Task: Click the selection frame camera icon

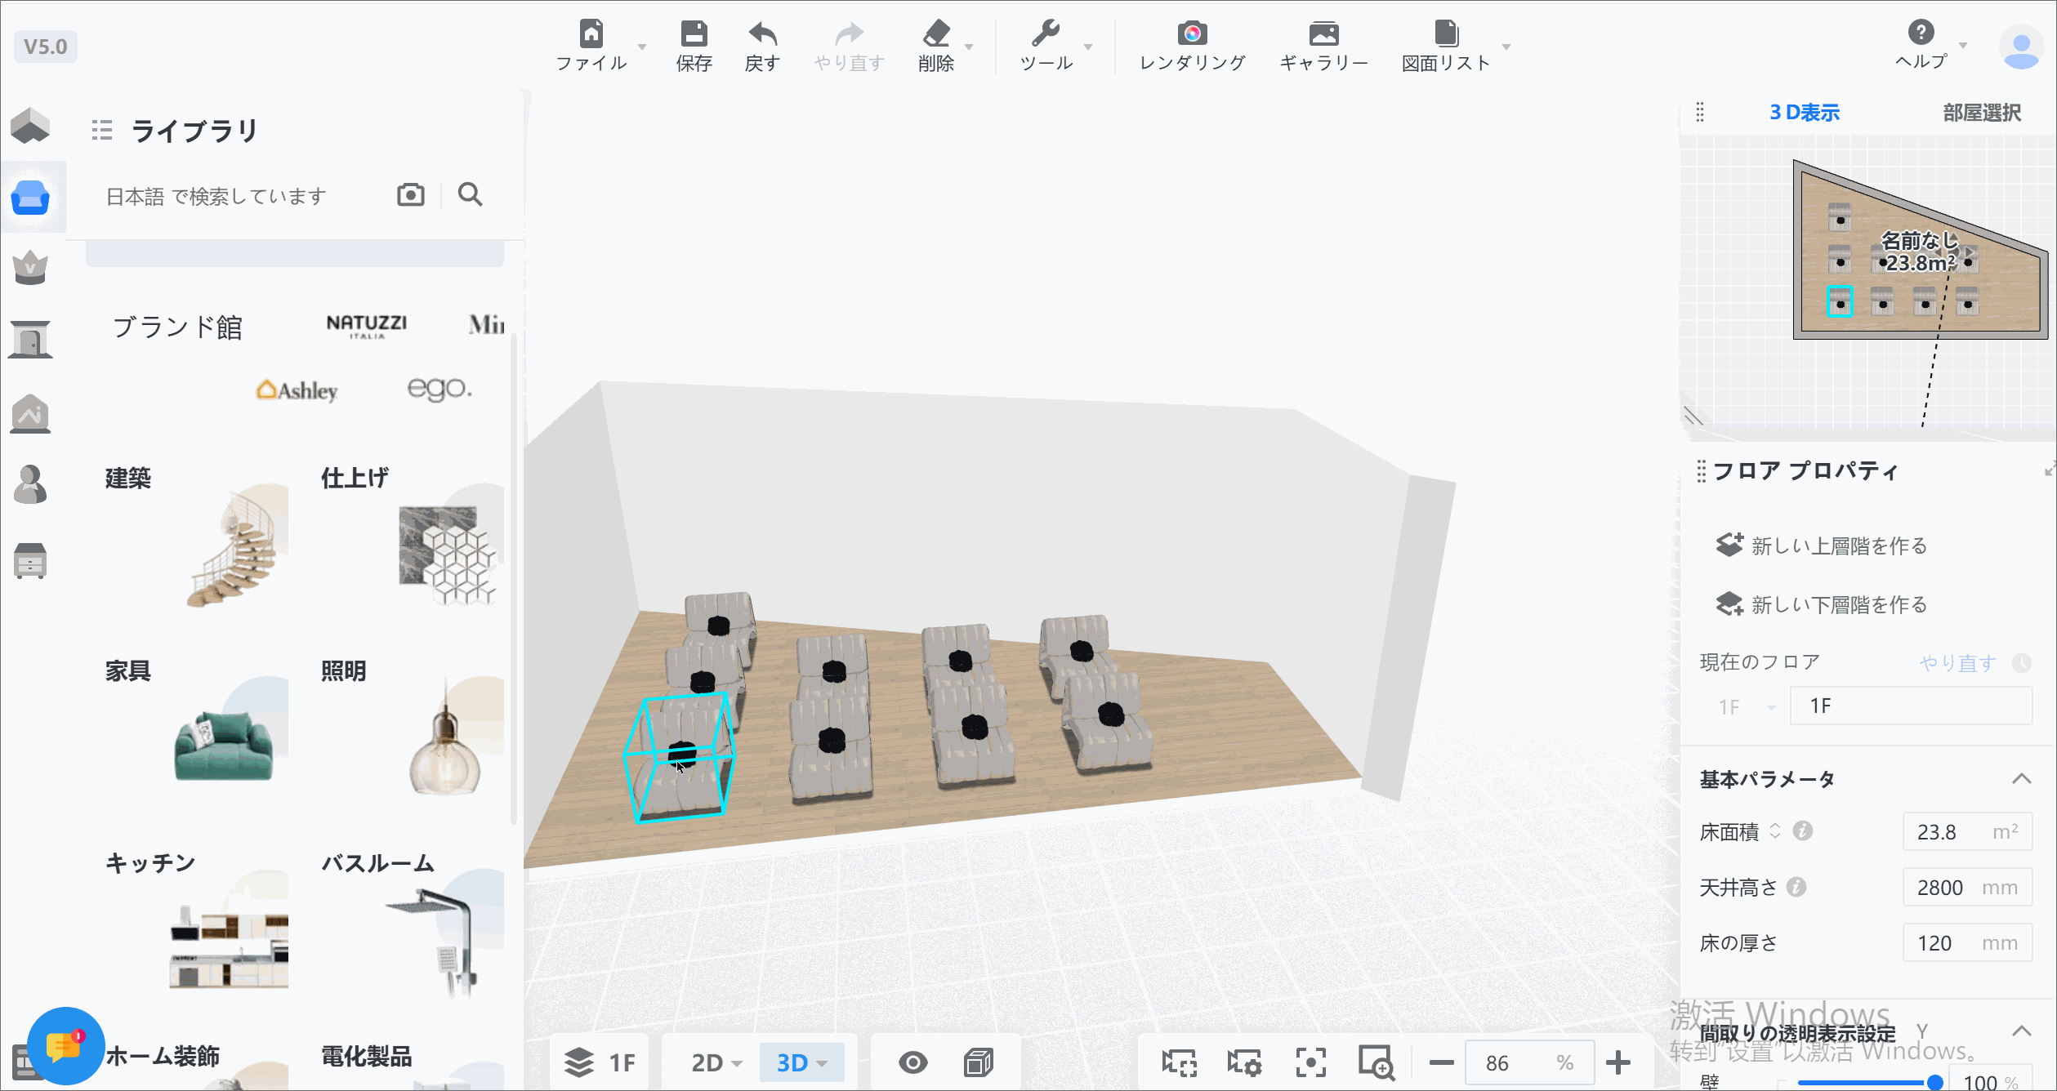Action: pos(1180,1062)
